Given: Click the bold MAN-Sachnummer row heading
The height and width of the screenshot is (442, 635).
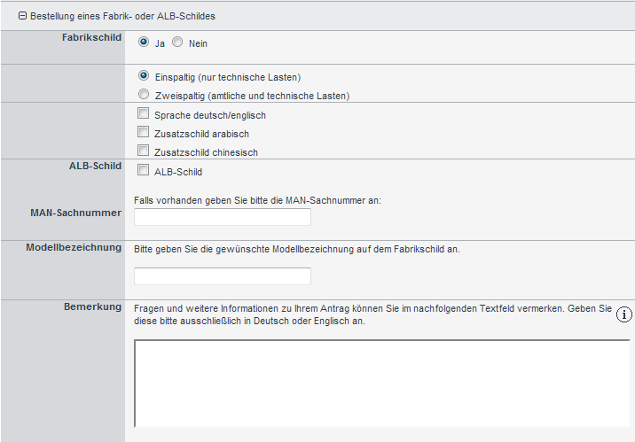Looking at the screenshot, I should (75, 213).
